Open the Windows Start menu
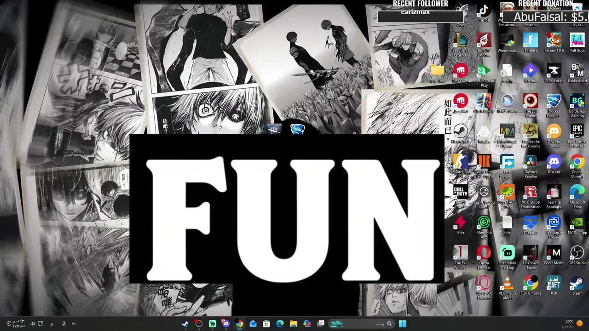The height and width of the screenshot is (331, 589). 403,324
